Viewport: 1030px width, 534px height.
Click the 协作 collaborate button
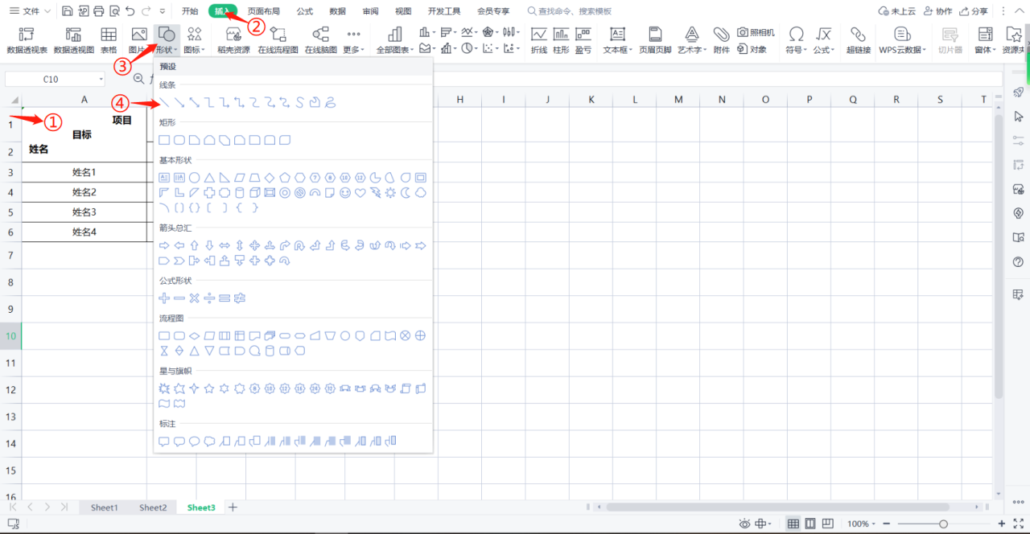938,11
